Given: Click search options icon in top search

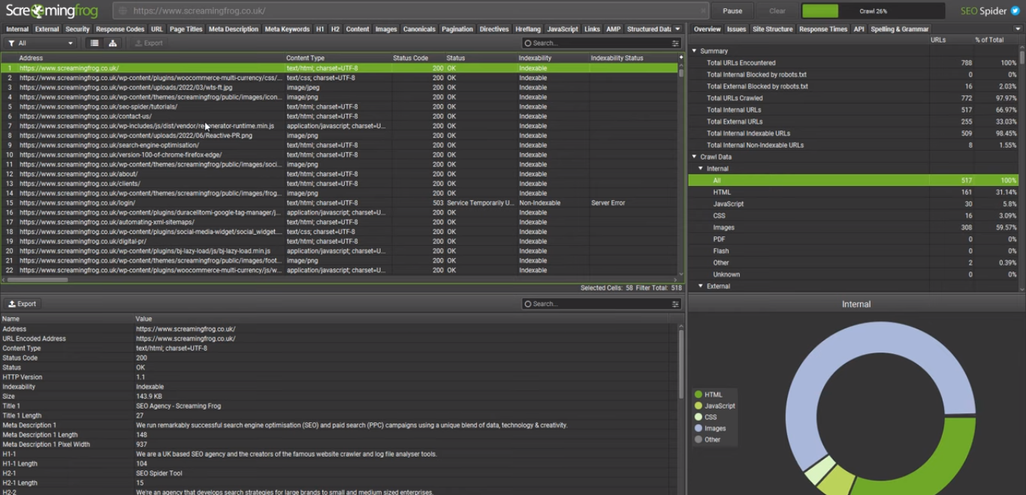Looking at the screenshot, I should point(675,43).
